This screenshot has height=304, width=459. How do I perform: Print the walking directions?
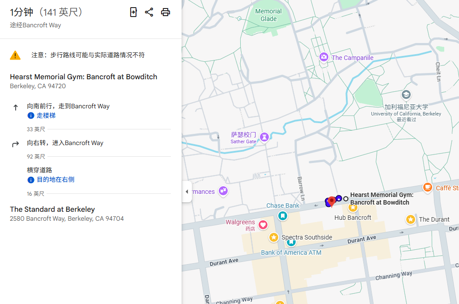[166, 12]
